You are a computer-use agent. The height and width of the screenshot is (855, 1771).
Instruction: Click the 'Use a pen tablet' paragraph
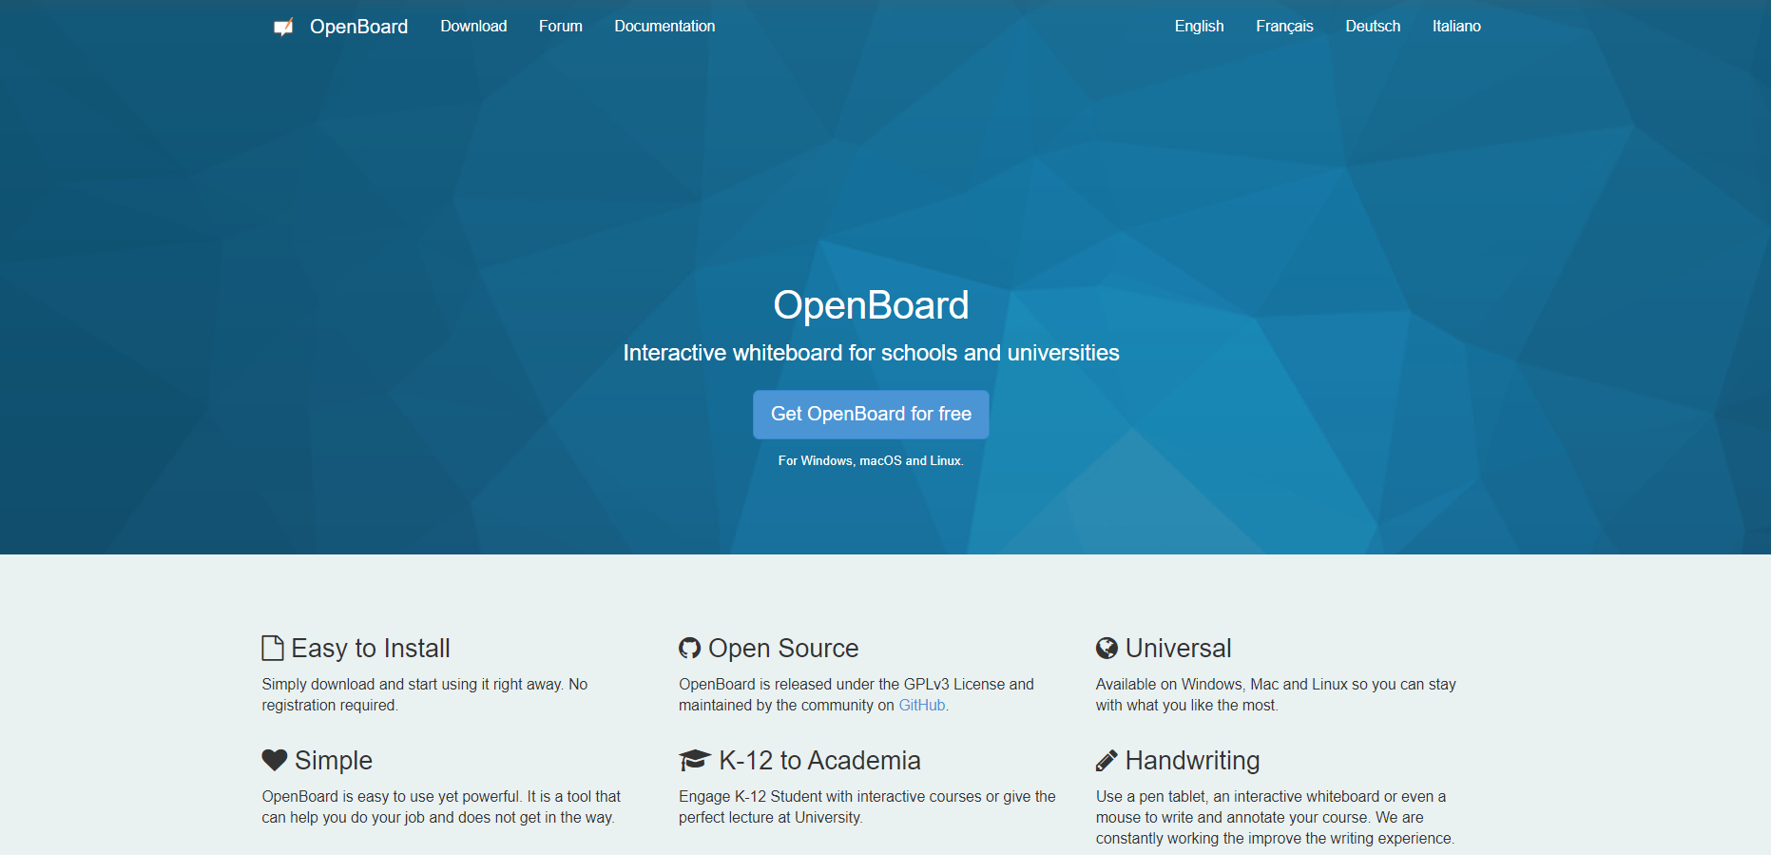pos(1275,817)
